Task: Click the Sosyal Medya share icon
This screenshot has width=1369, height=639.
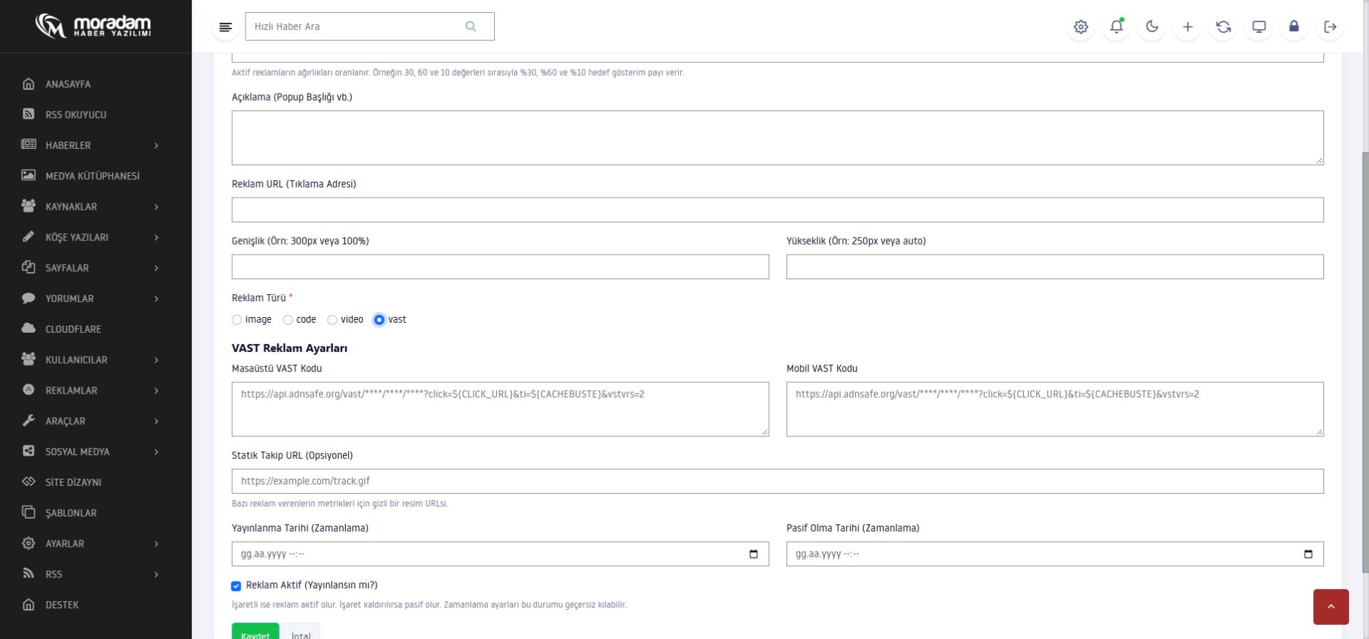Action: click(x=29, y=452)
